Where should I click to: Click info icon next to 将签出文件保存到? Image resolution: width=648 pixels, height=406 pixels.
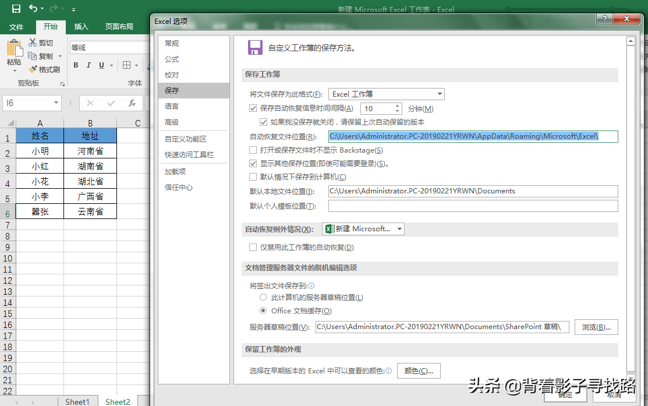(311, 285)
